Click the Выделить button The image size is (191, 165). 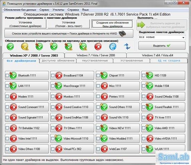click(x=162, y=46)
